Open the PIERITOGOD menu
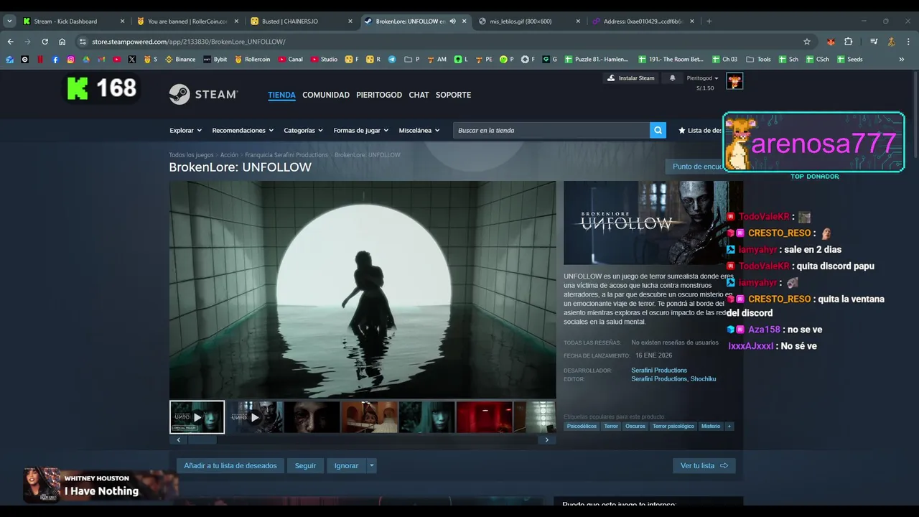 click(x=379, y=95)
